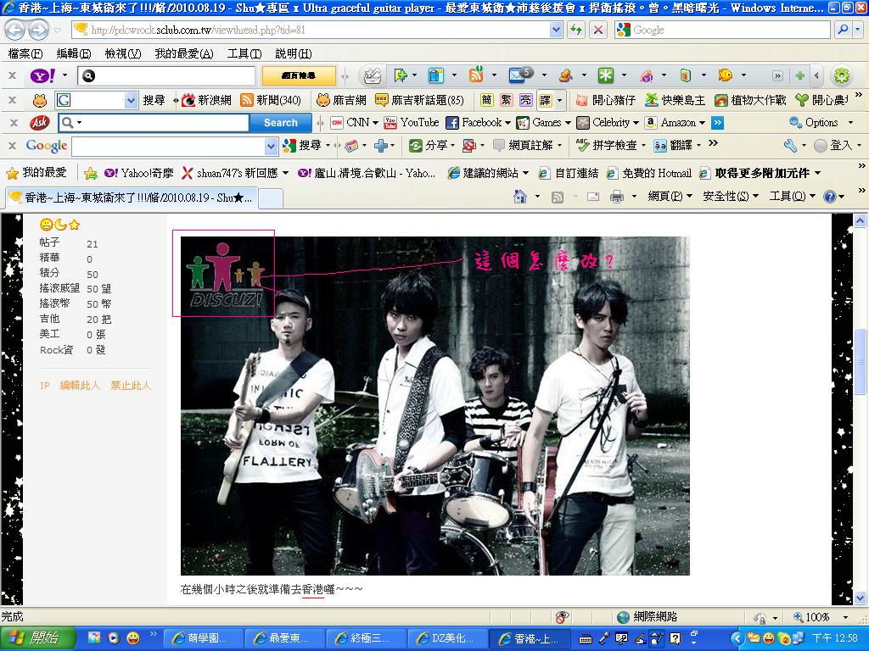This screenshot has width=869, height=651.
Task: Toggle the popup blocker icon in status bar
Action: (562, 617)
